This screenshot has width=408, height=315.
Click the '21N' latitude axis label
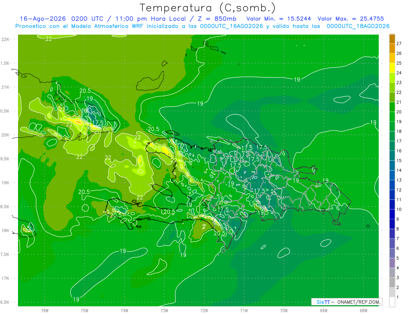click(x=6, y=87)
